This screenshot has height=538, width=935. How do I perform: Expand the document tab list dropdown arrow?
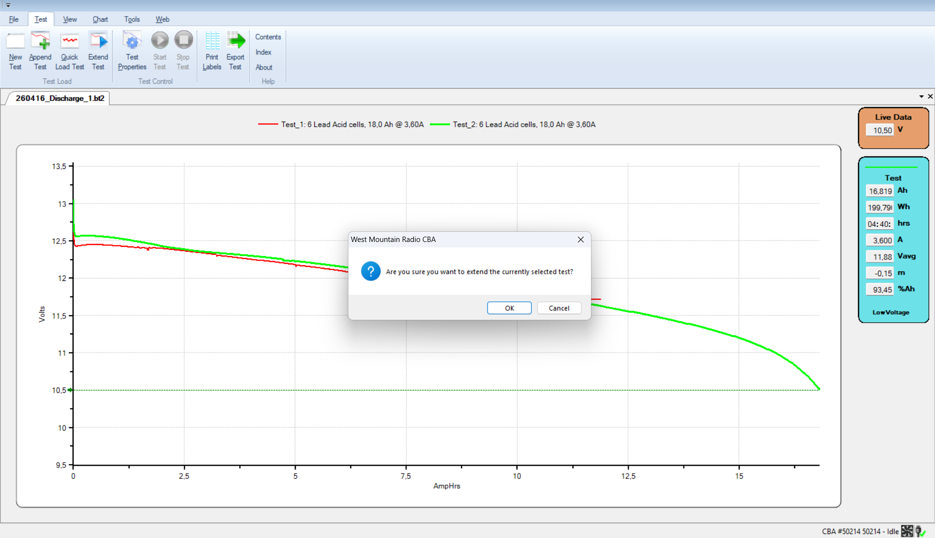921,97
